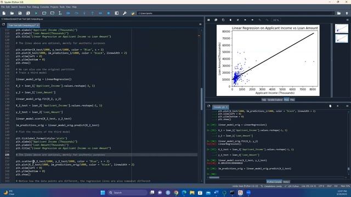The height and width of the screenshot is (197, 351).
Task: Remove all plots icon
Action: pyautogui.click(x=237, y=20)
